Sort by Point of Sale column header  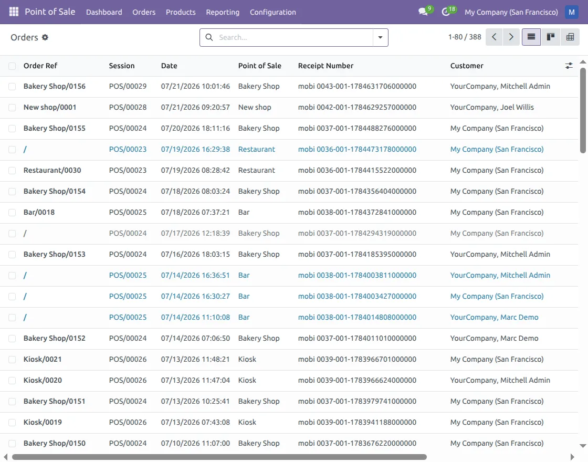259,66
